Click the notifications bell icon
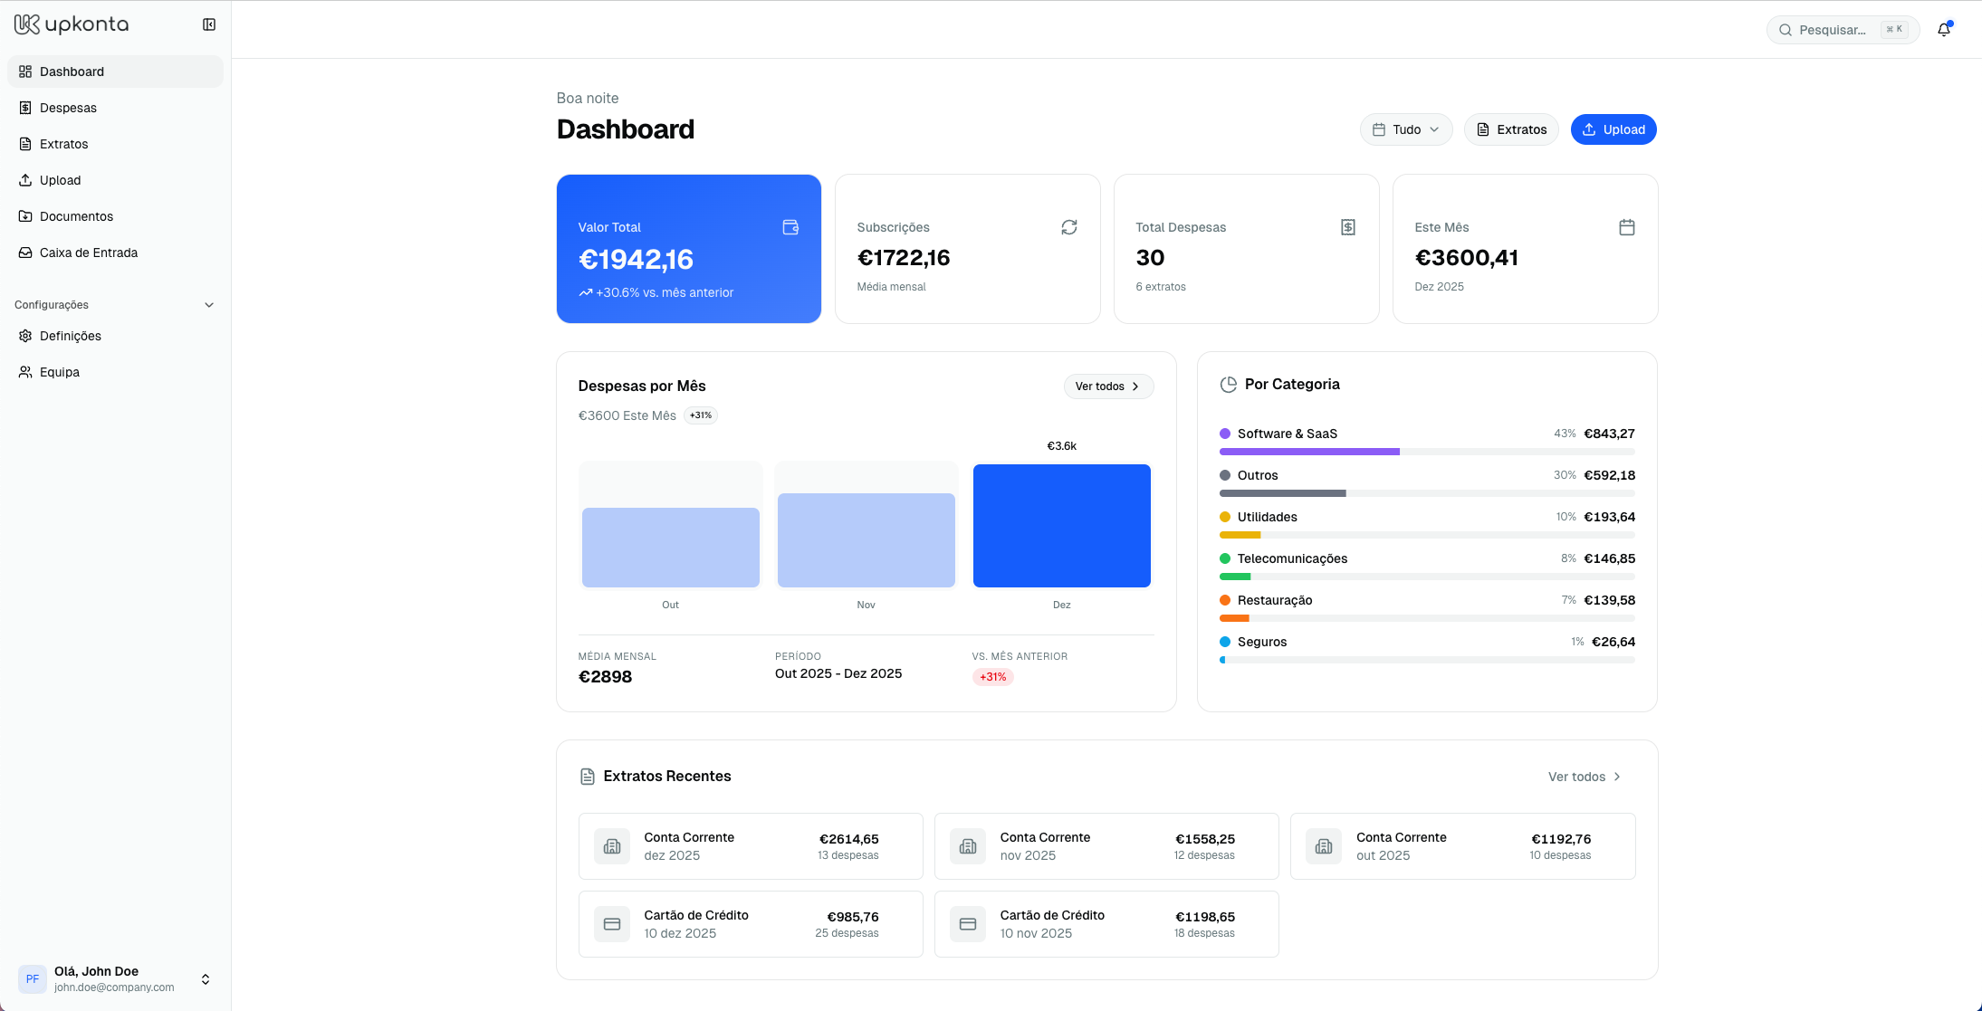1982x1011 pixels. [x=1943, y=29]
